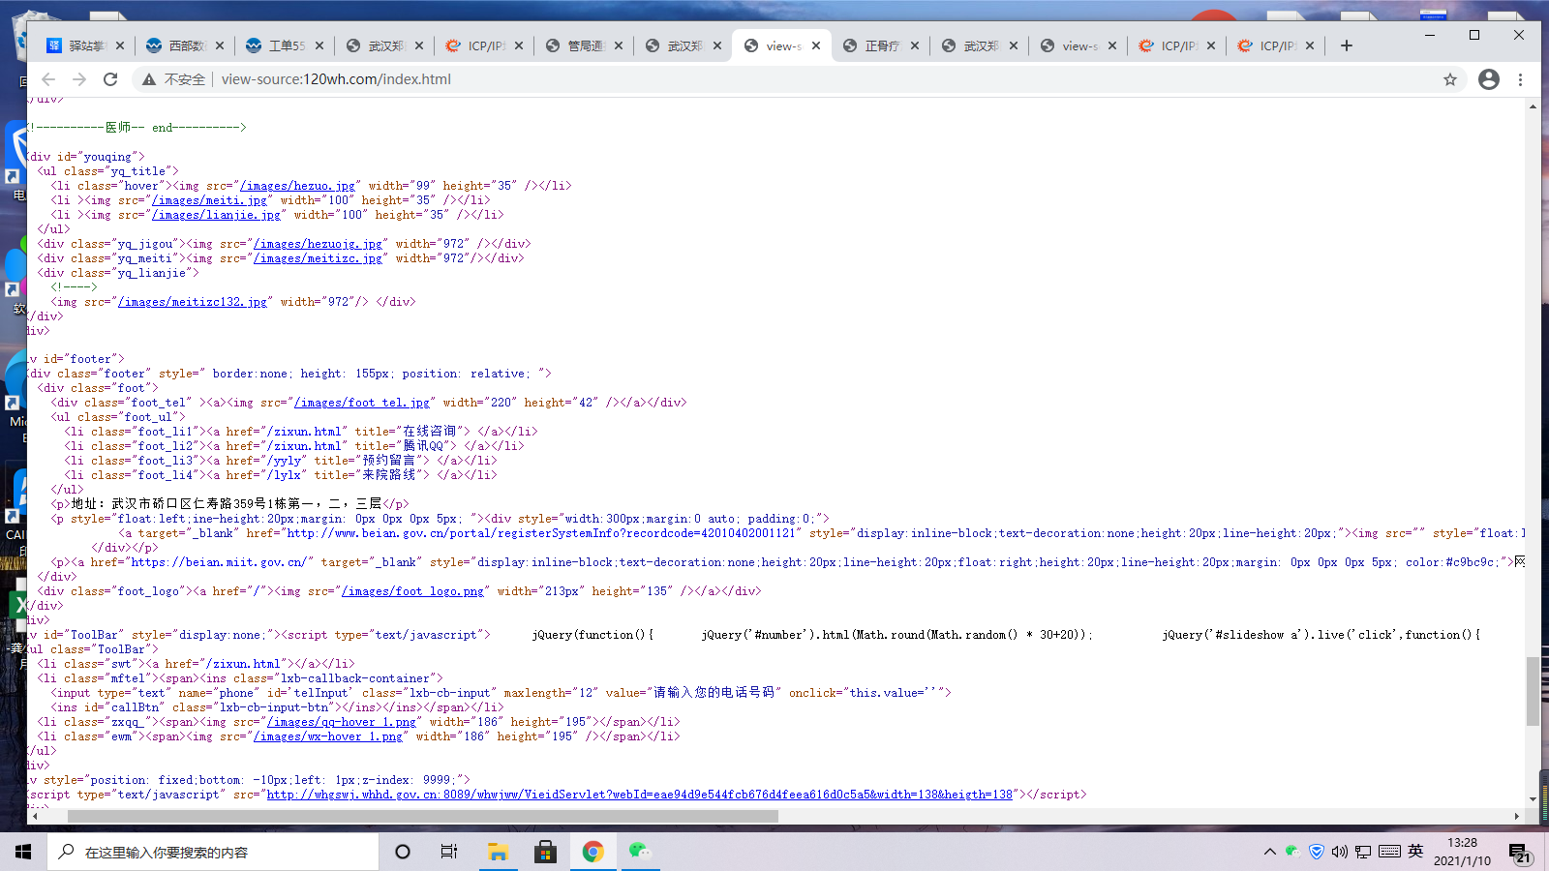Viewport: 1549px width, 871px height.
Task: Click the Windows search box
Action: point(213,852)
